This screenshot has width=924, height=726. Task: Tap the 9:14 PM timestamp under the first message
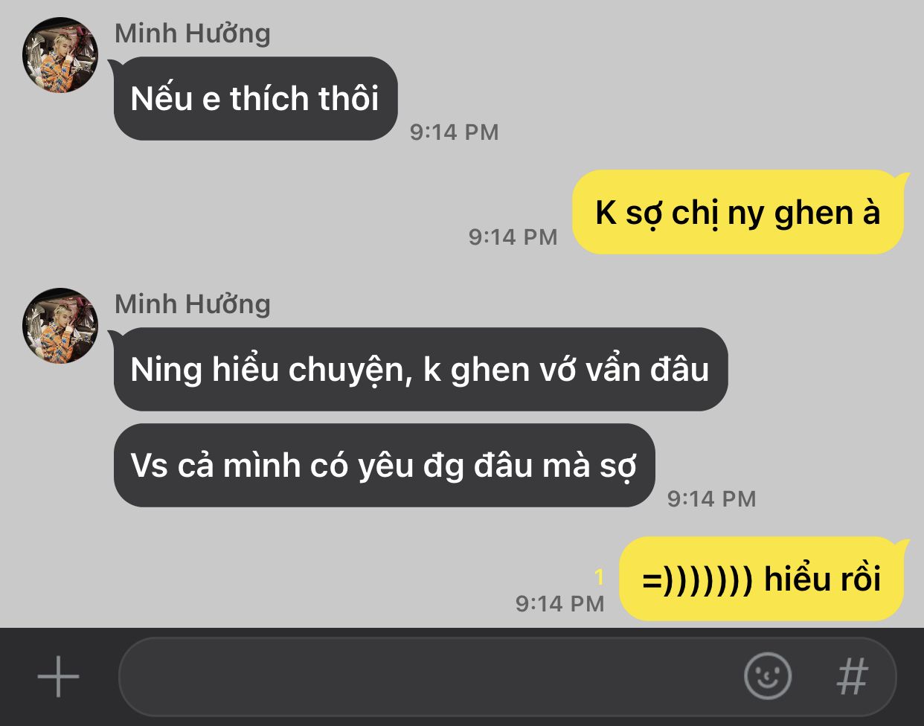tap(454, 132)
